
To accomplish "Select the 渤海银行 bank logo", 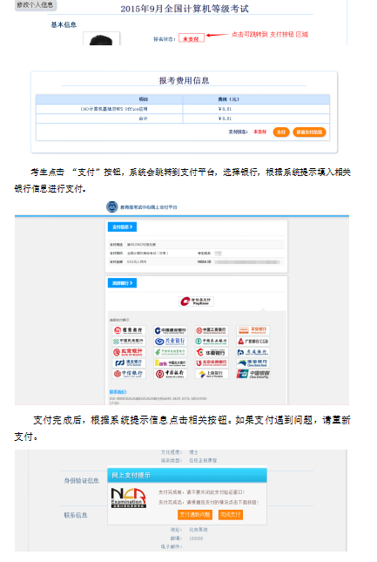I will coord(252,363).
